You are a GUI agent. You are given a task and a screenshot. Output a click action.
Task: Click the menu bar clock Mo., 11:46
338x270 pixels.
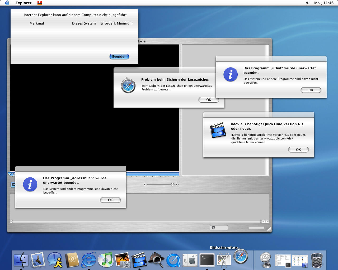pyautogui.click(x=324, y=3)
